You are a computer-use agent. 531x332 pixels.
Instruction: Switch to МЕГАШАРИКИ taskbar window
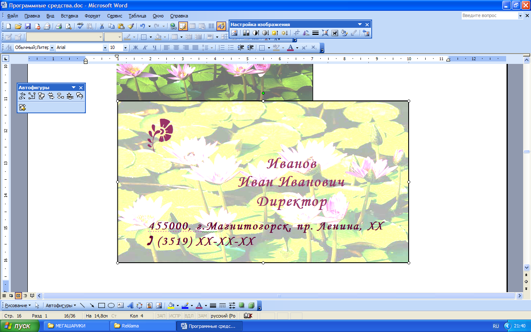tap(78, 326)
